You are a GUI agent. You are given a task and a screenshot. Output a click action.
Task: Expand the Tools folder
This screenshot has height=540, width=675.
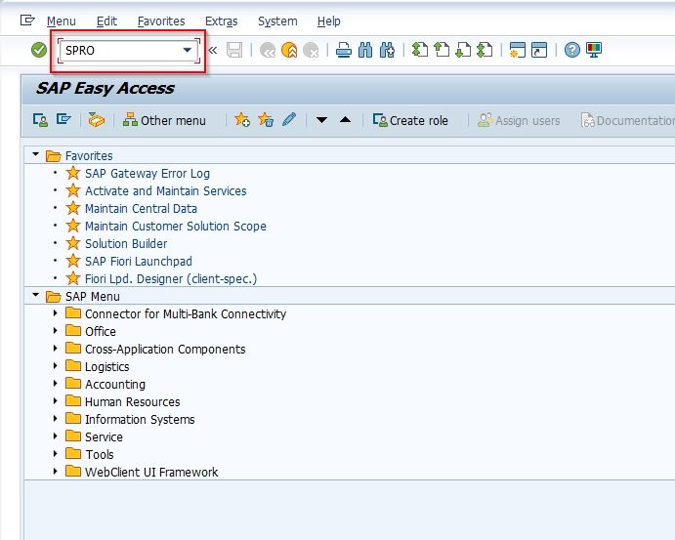55,454
